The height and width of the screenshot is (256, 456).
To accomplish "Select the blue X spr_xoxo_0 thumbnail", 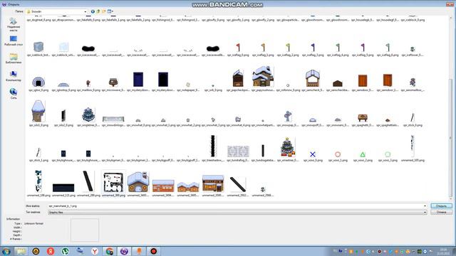I will click(313, 154).
